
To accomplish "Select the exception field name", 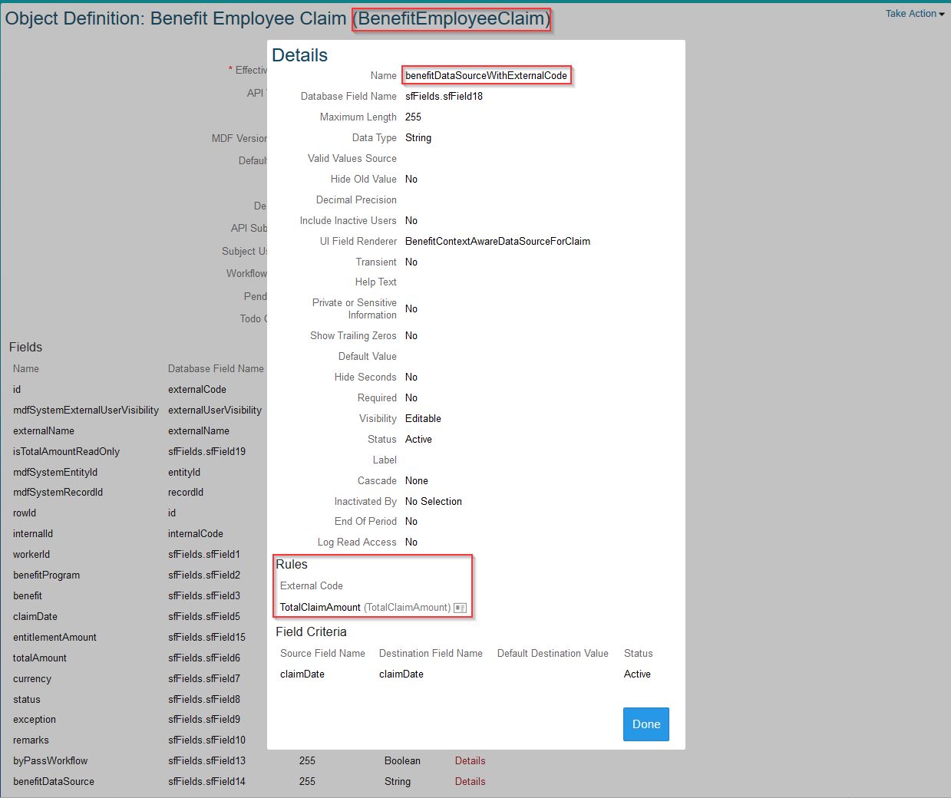I will (x=35, y=719).
